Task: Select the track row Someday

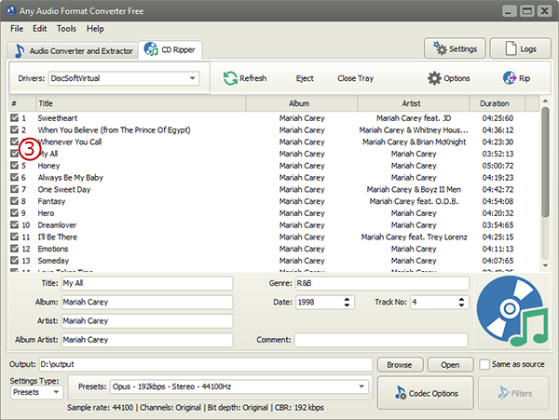Action: pyautogui.click(x=274, y=261)
